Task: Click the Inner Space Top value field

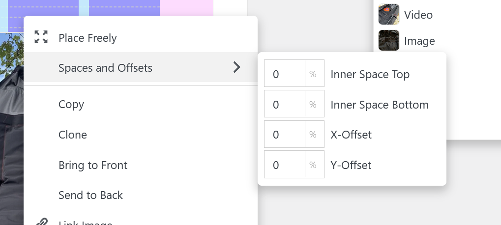Action: (284, 74)
